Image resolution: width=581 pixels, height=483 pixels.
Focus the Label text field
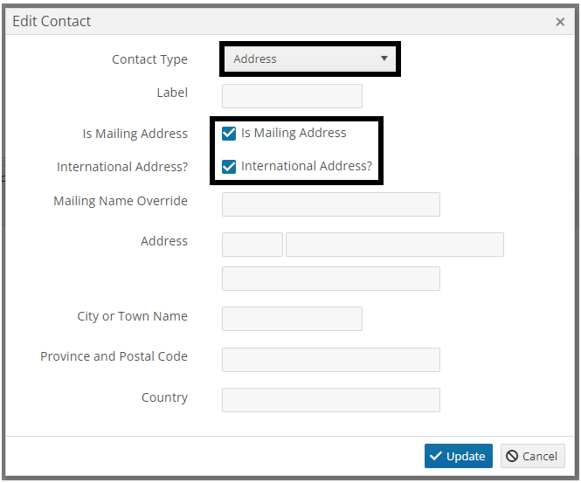(x=292, y=96)
